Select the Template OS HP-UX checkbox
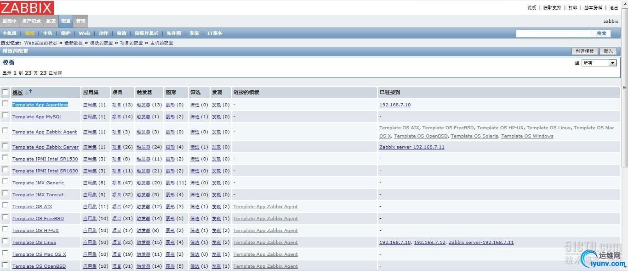This screenshot has height=271, width=628. pos(6,230)
